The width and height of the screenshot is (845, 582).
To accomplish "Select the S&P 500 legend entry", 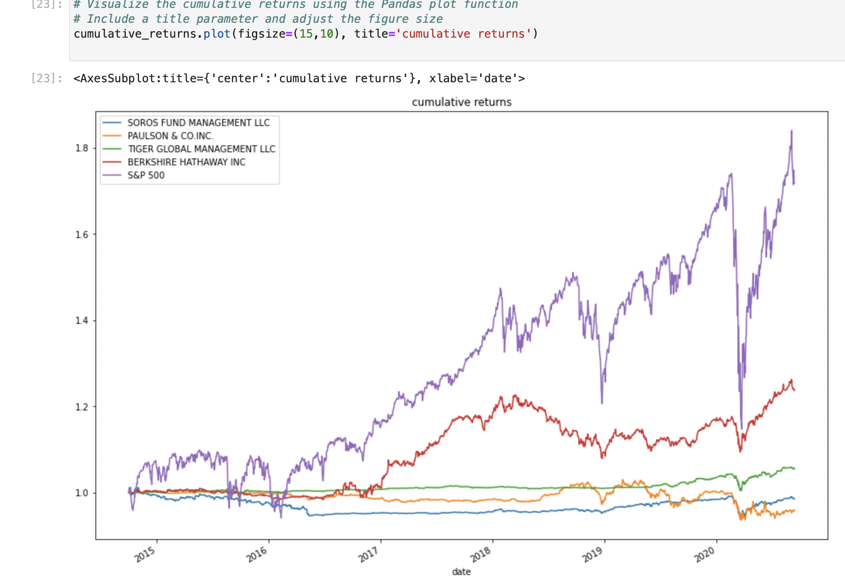I will [x=146, y=175].
